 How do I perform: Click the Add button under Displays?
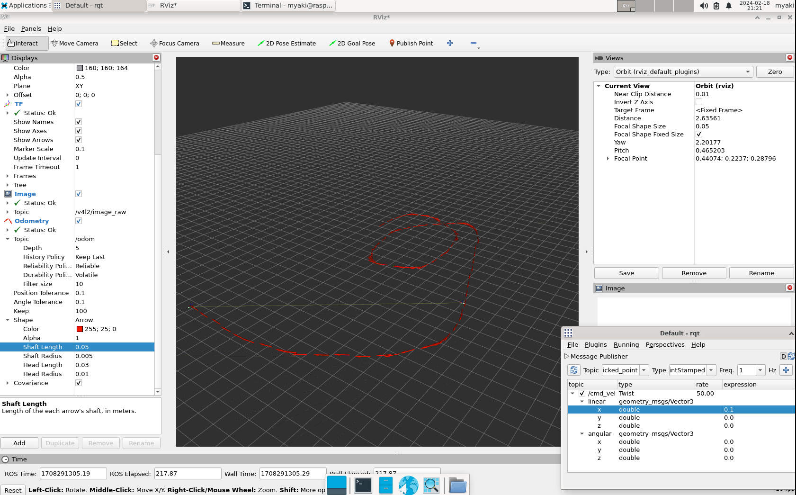[19, 443]
